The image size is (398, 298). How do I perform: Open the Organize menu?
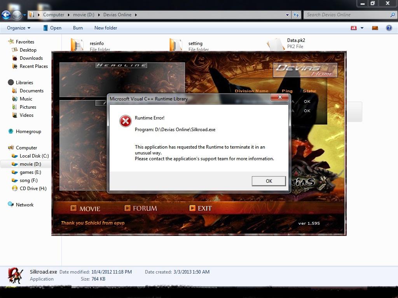click(19, 28)
